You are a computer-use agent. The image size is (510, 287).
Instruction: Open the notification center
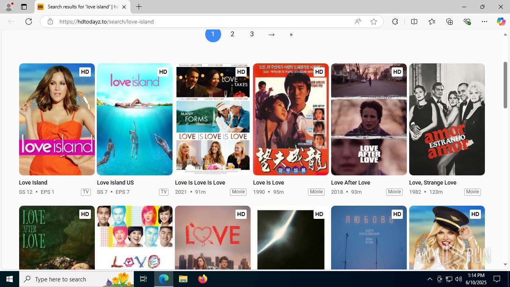click(x=497, y=279)
